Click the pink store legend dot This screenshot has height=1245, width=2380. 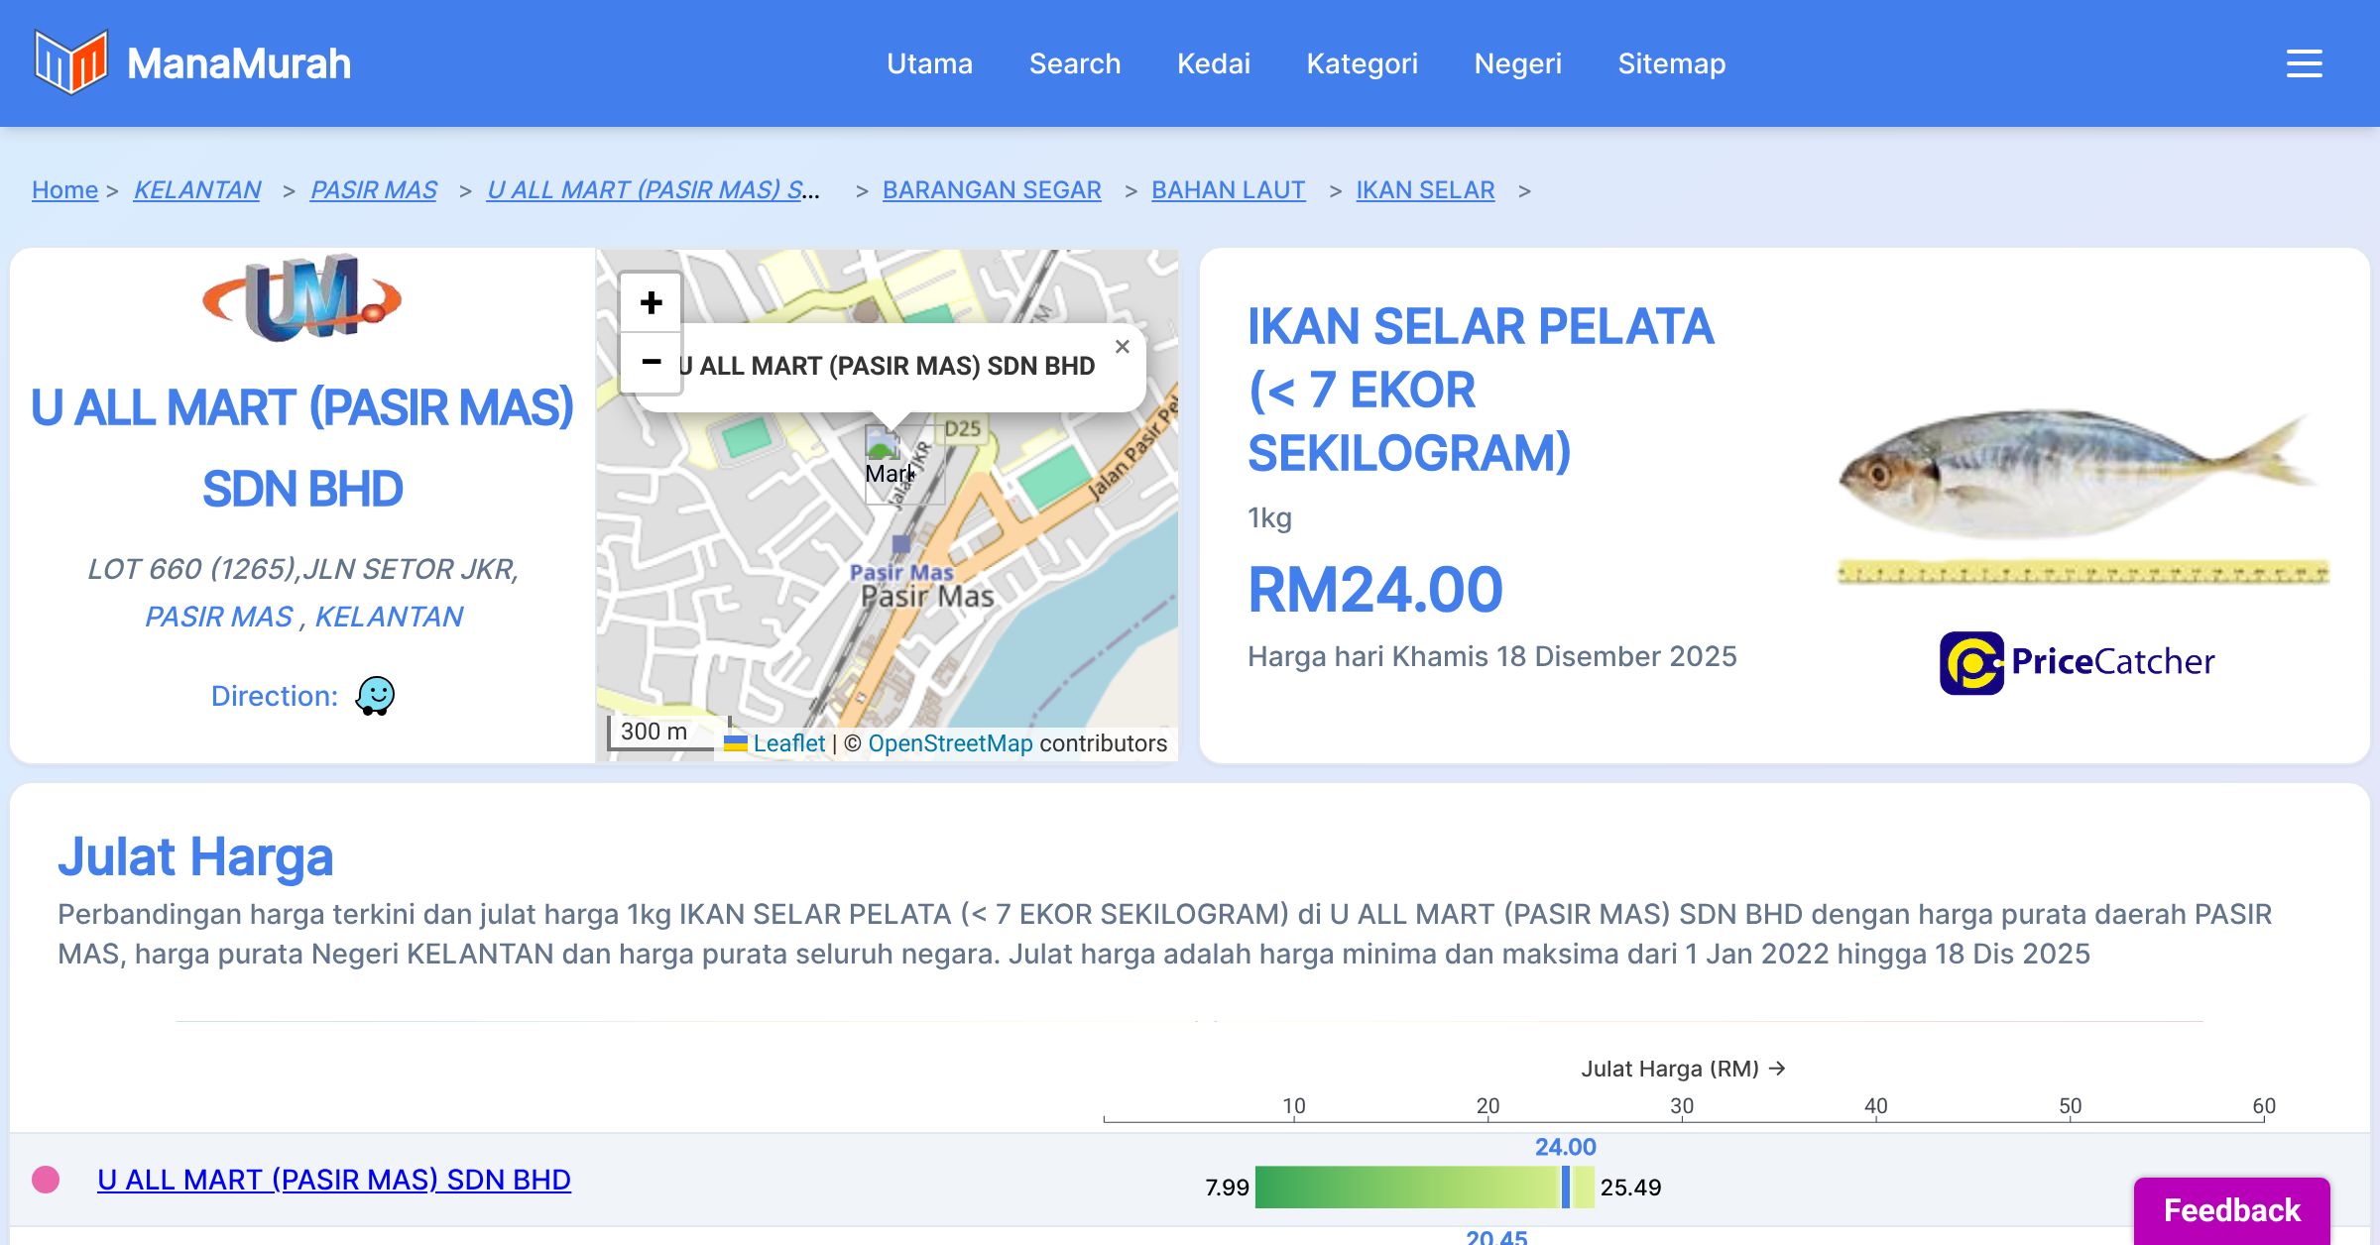click(x=46, y=1180)
